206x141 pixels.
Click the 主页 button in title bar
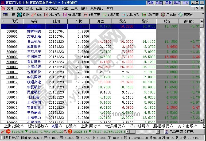pos(185,3)
